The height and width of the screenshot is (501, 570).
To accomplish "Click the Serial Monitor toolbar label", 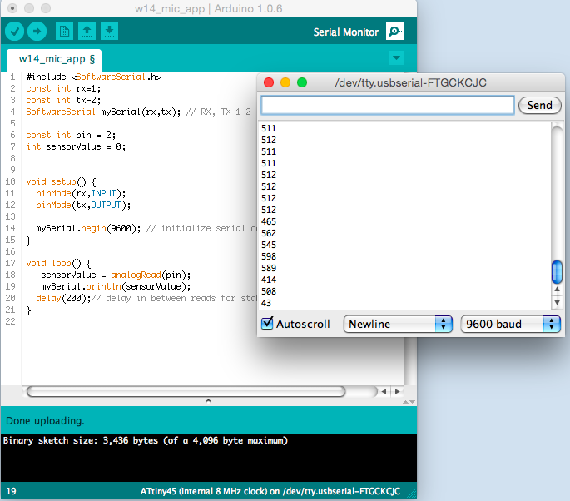I will pos(345,32).
